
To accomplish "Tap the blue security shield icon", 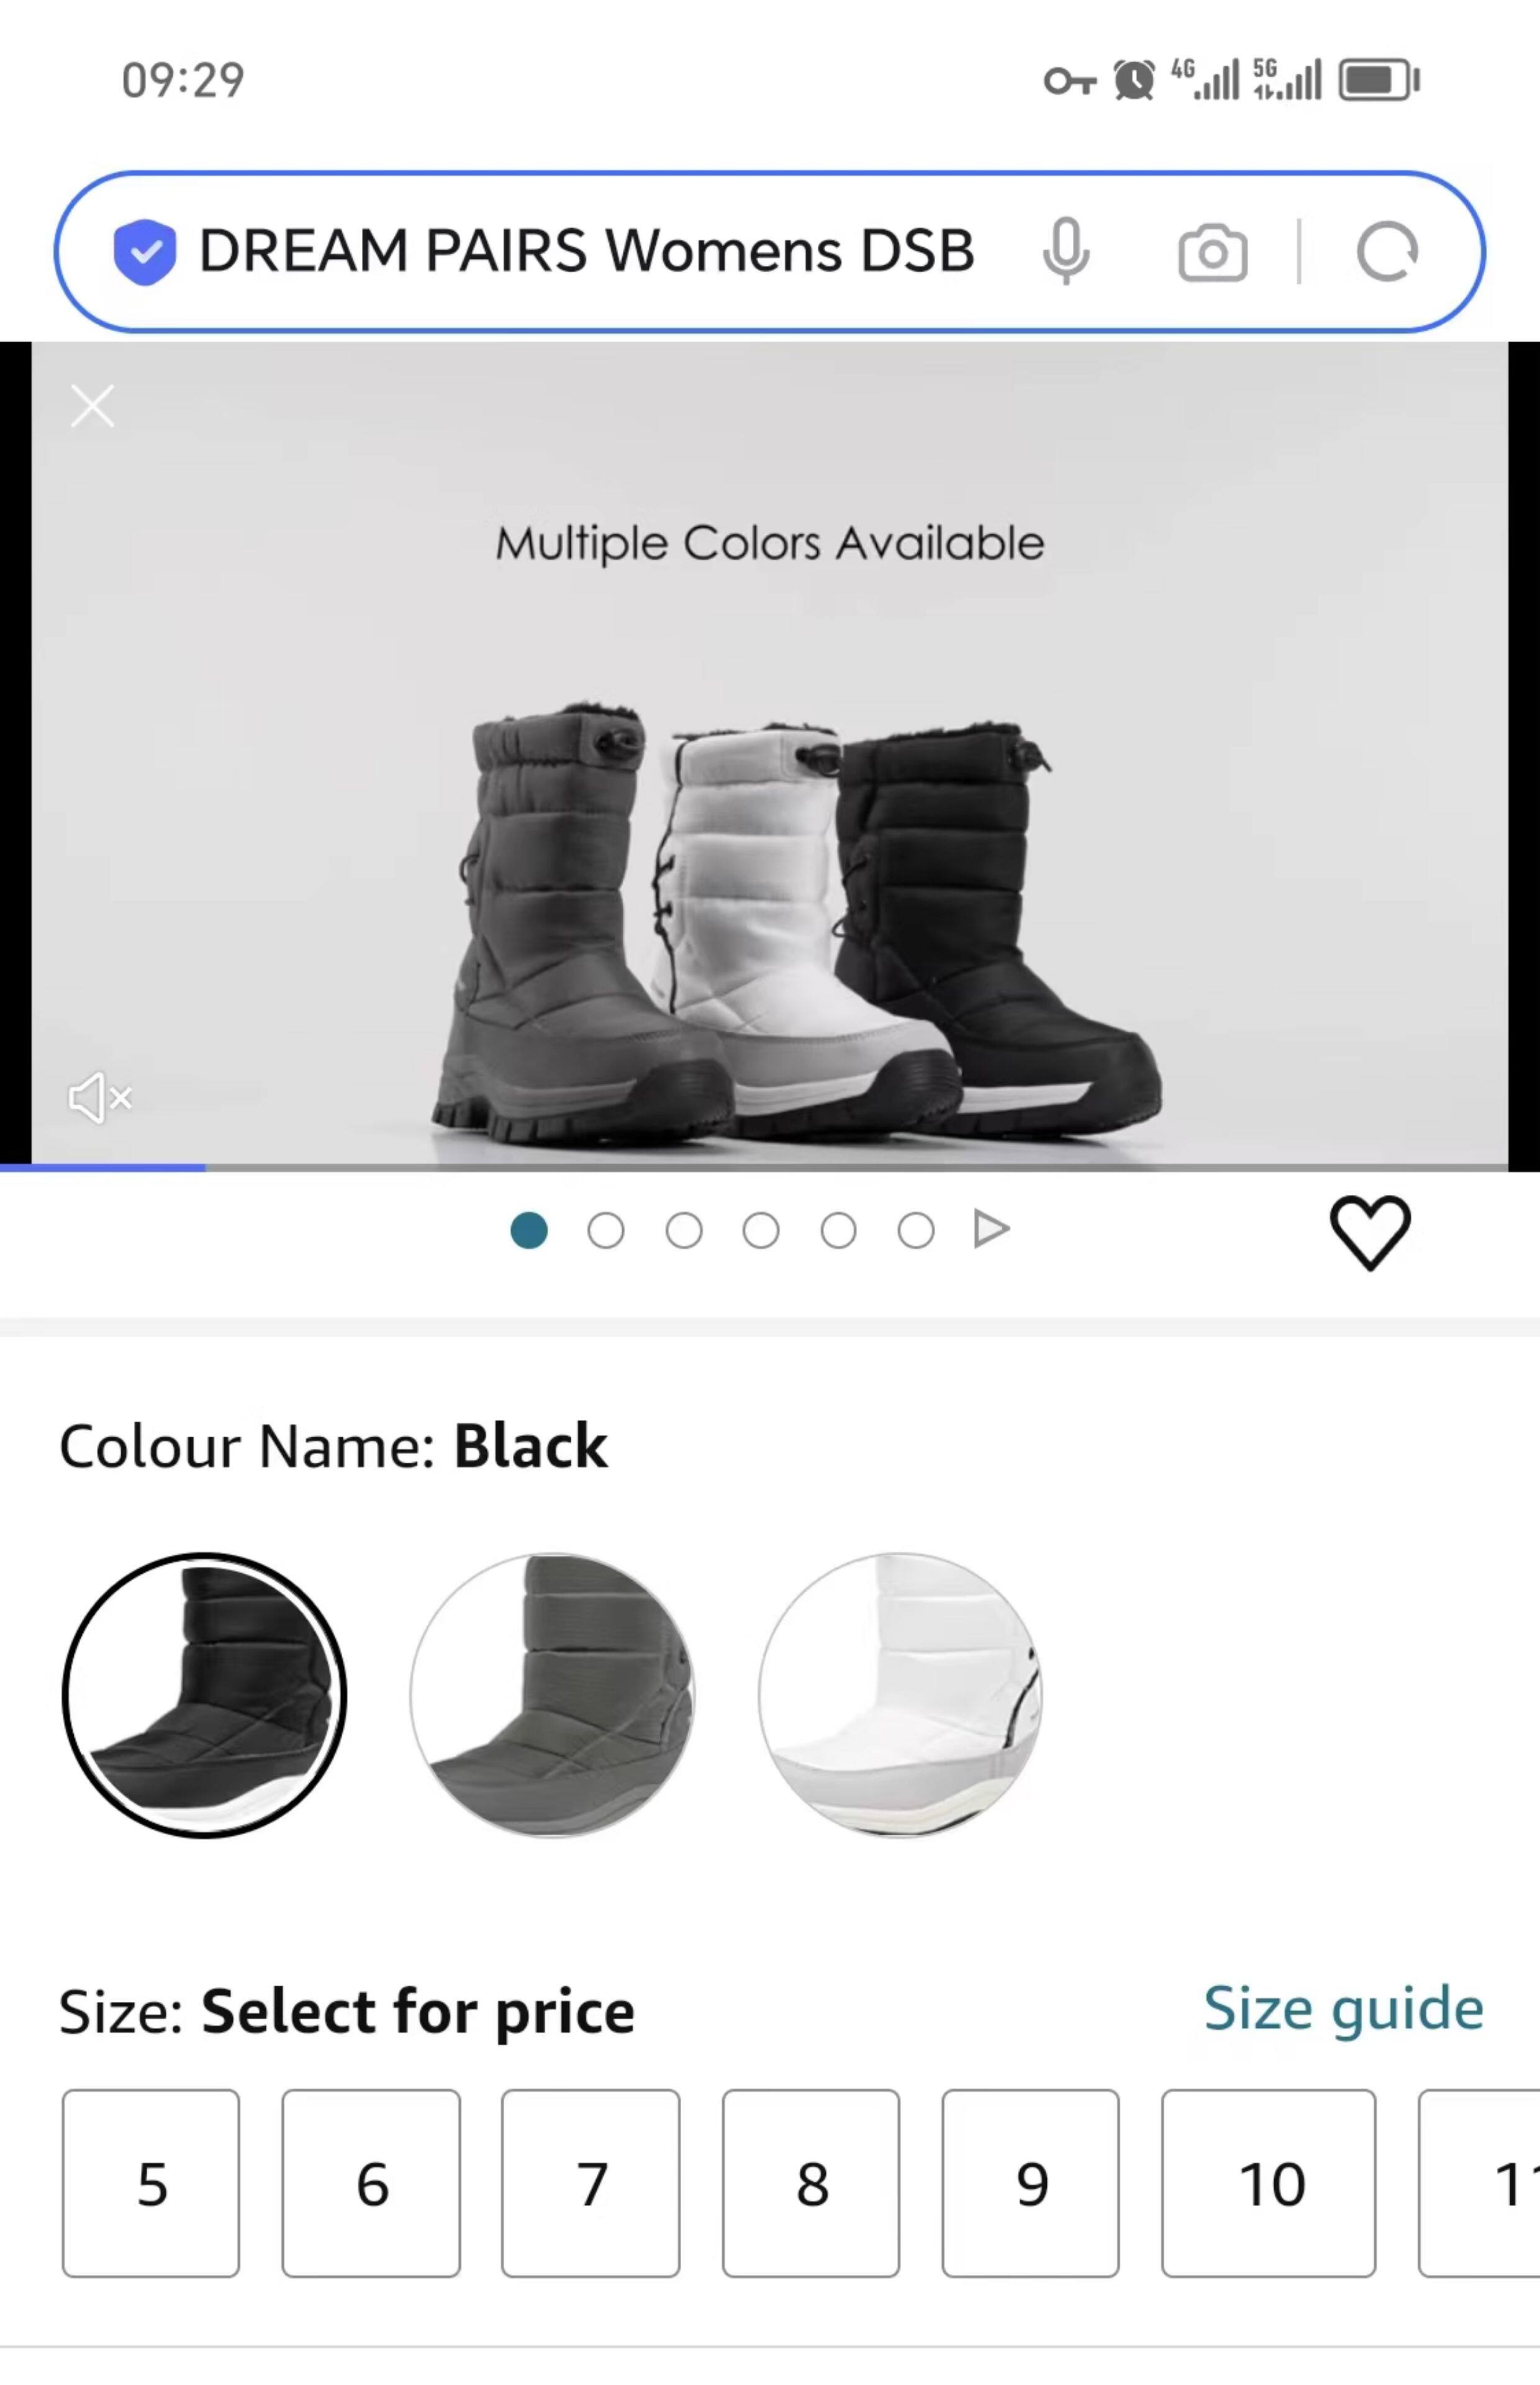I will pyautogui.click(x=145, y=252).
